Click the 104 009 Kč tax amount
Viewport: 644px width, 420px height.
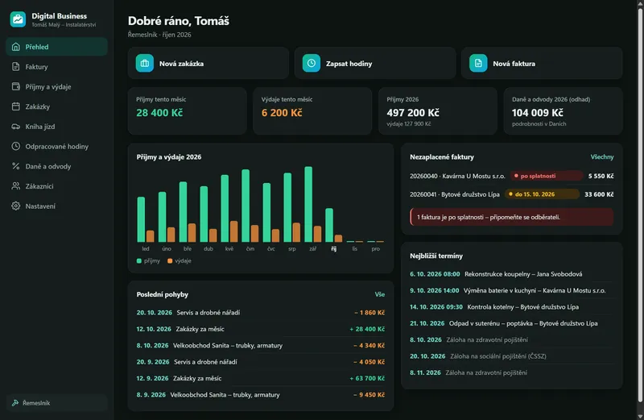coord(537,113)
